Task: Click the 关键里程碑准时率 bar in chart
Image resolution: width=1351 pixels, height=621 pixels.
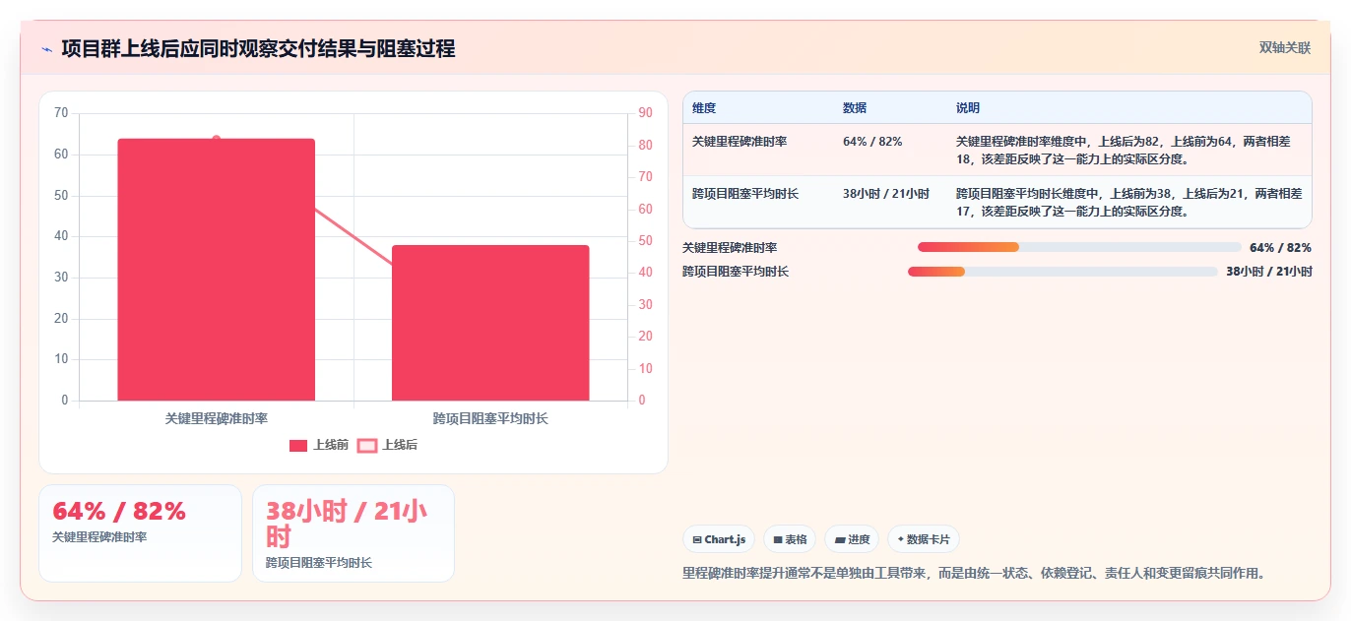Action: click(217, 270)
